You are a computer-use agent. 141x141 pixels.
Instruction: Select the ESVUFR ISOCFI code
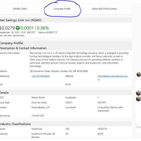[102, 103]
